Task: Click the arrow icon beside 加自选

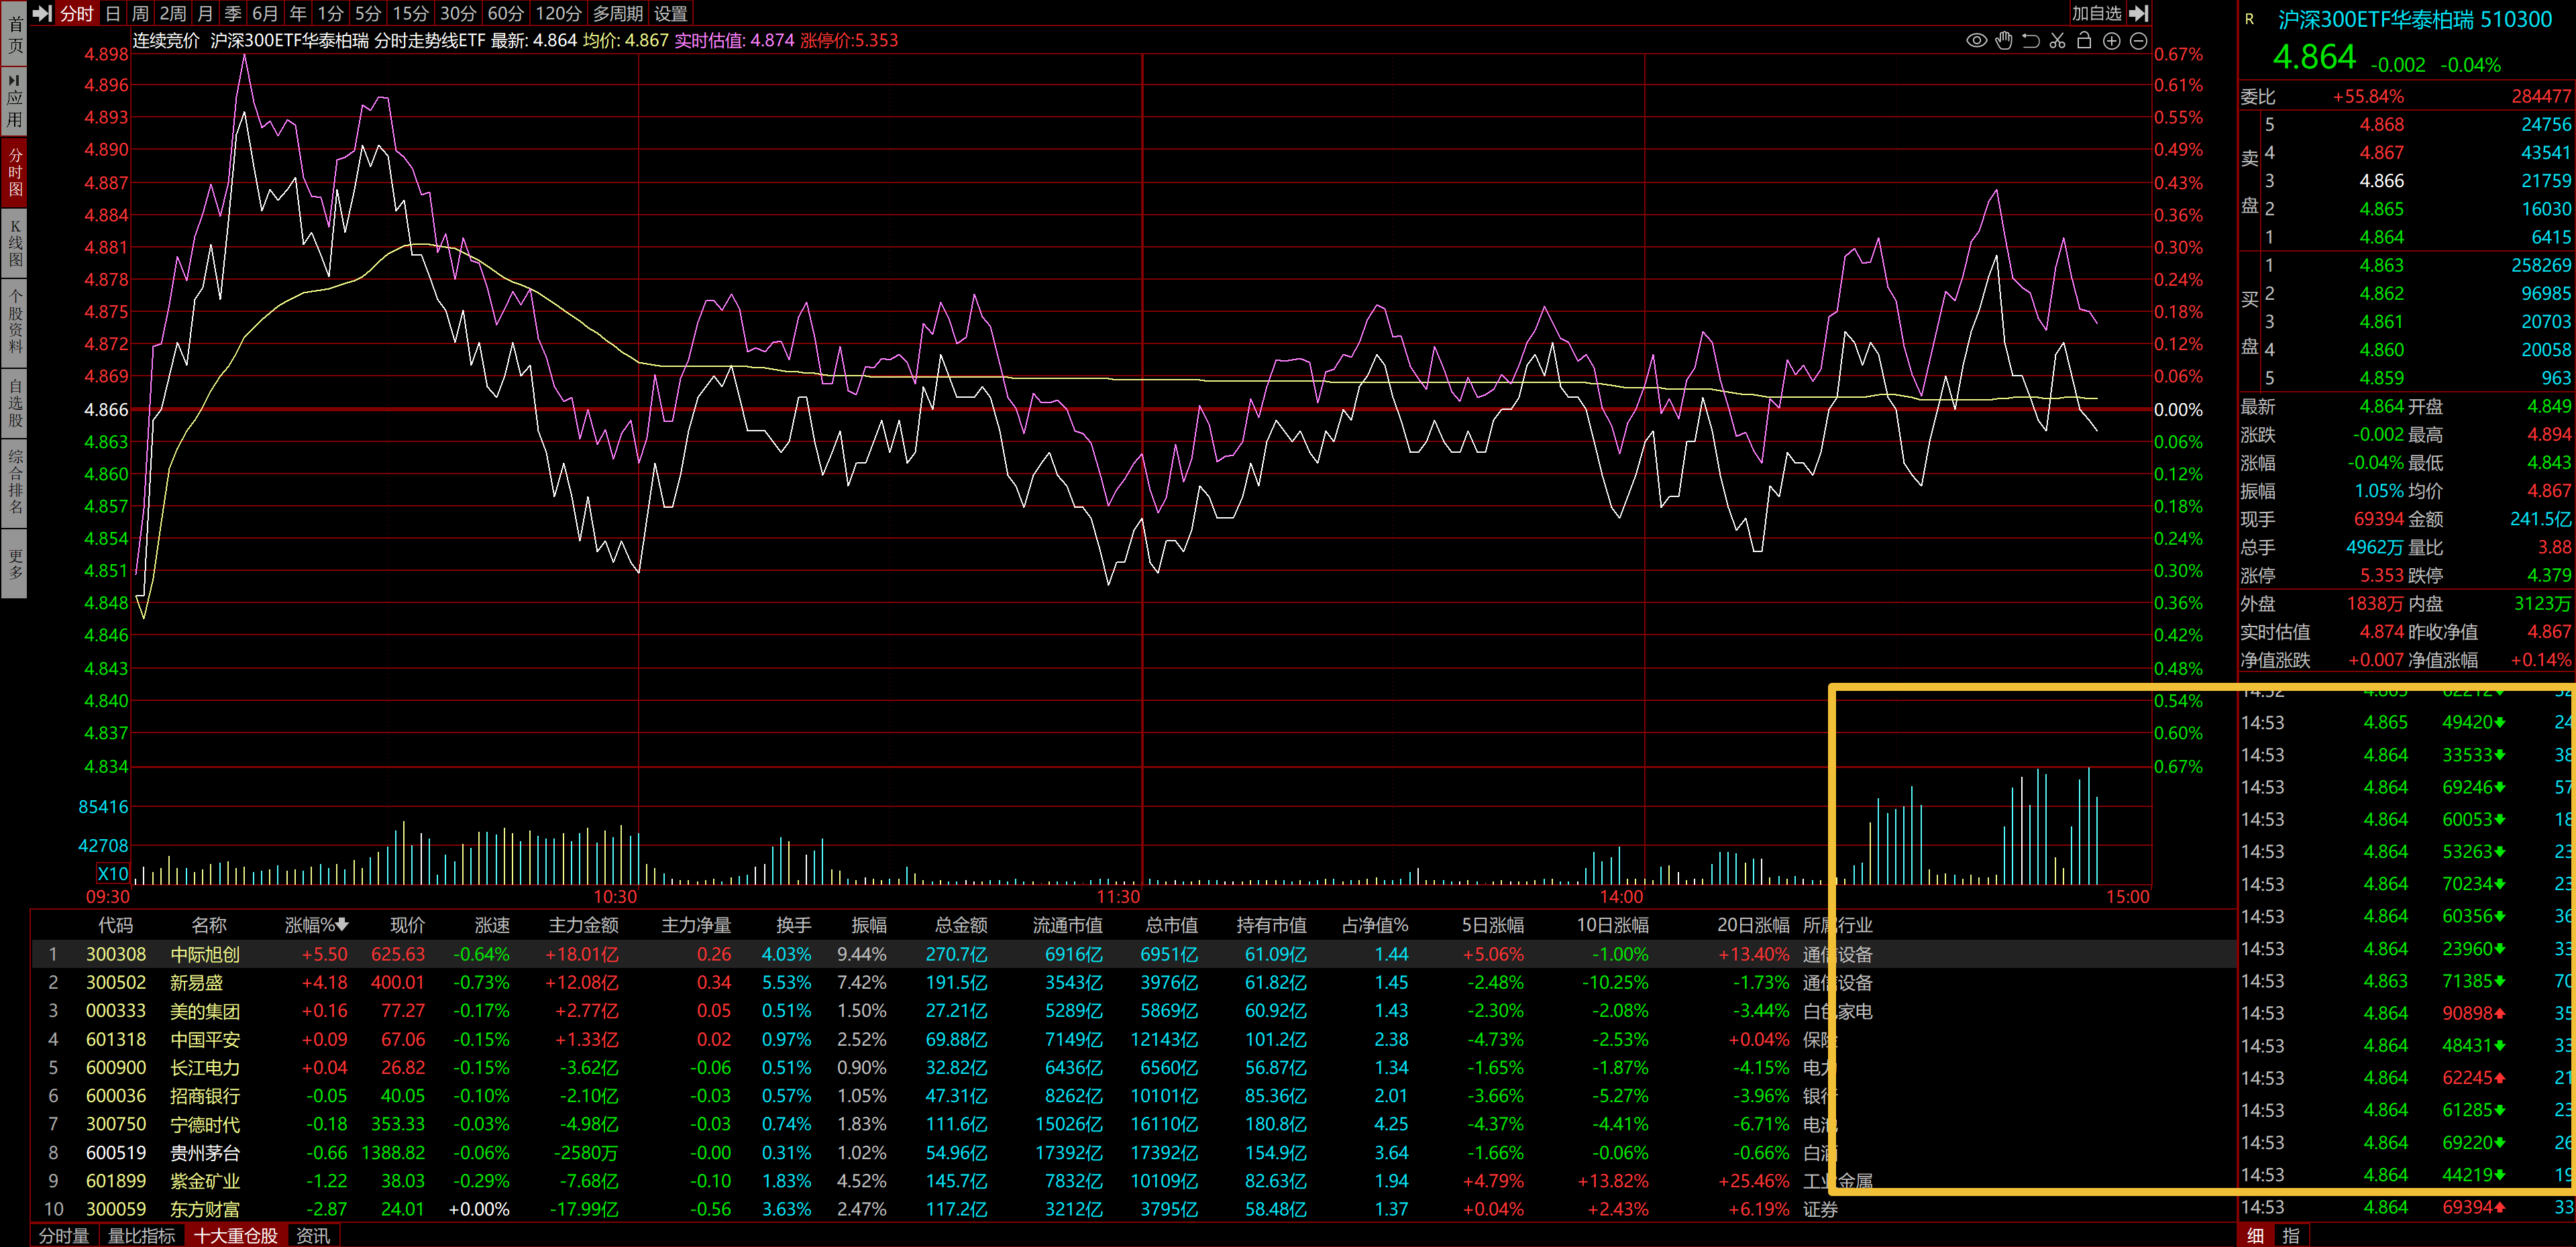Action: [2139, 13]
